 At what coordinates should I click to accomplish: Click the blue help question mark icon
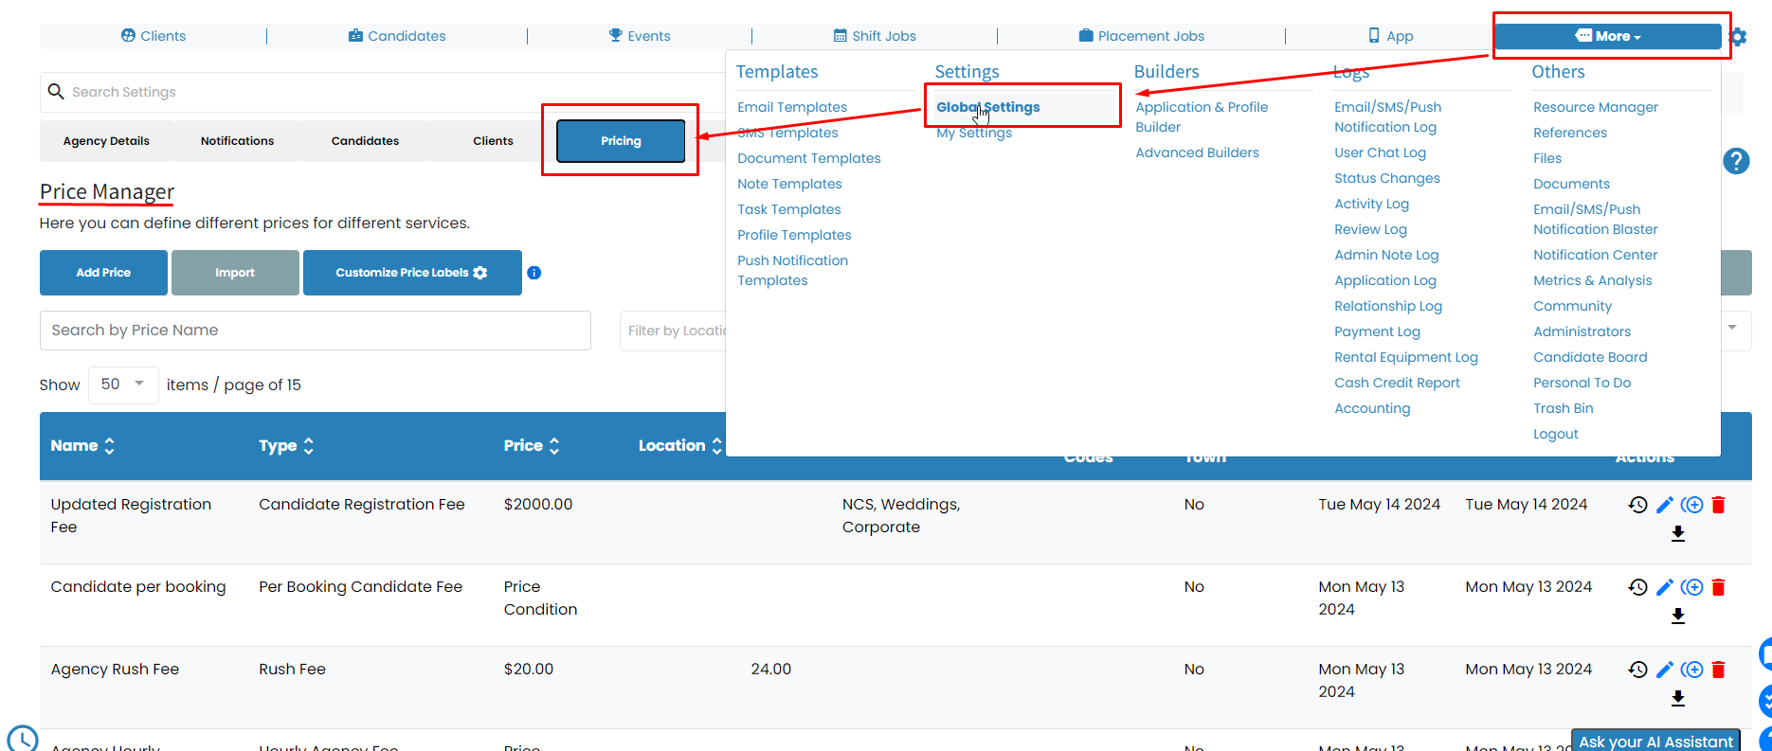1735,161
